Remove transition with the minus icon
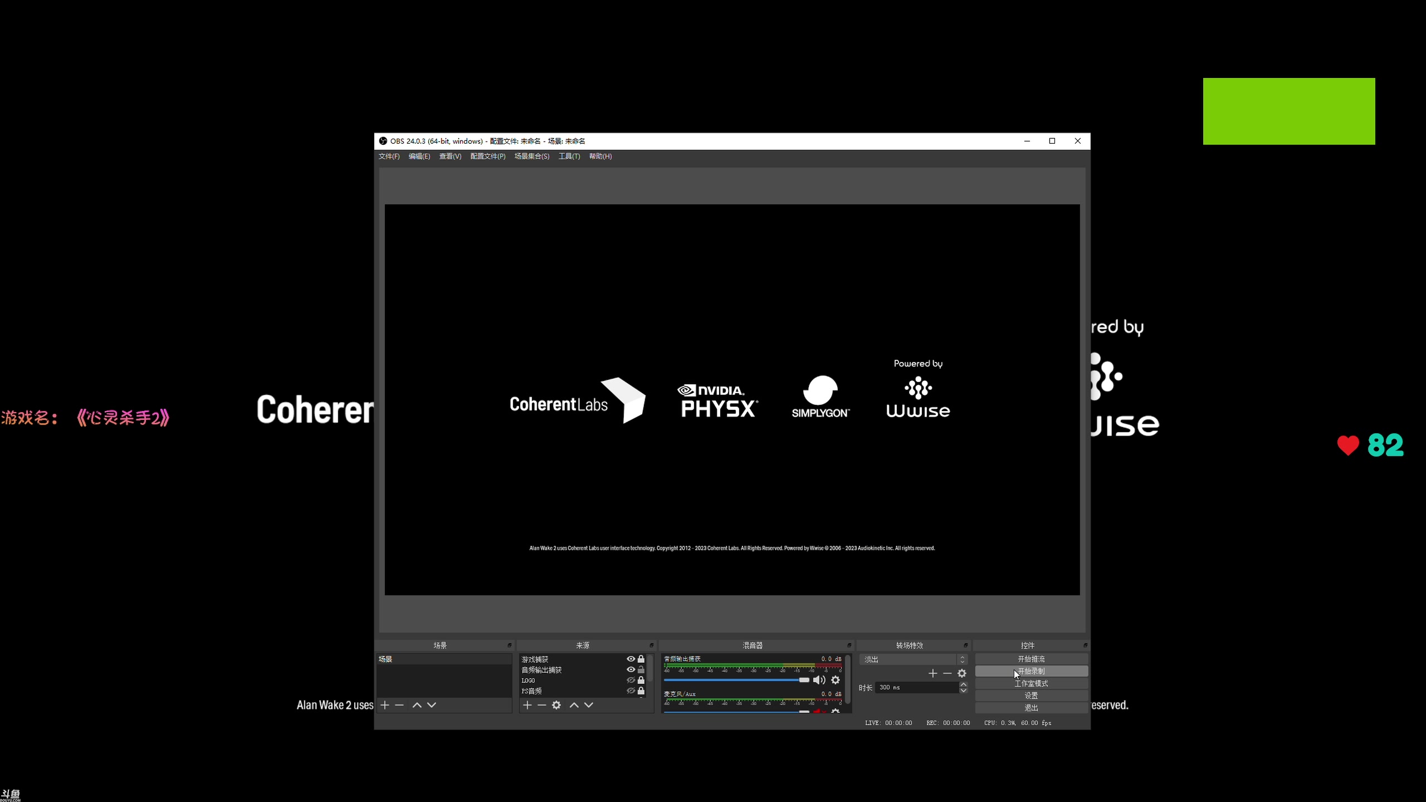 [948, 673]
